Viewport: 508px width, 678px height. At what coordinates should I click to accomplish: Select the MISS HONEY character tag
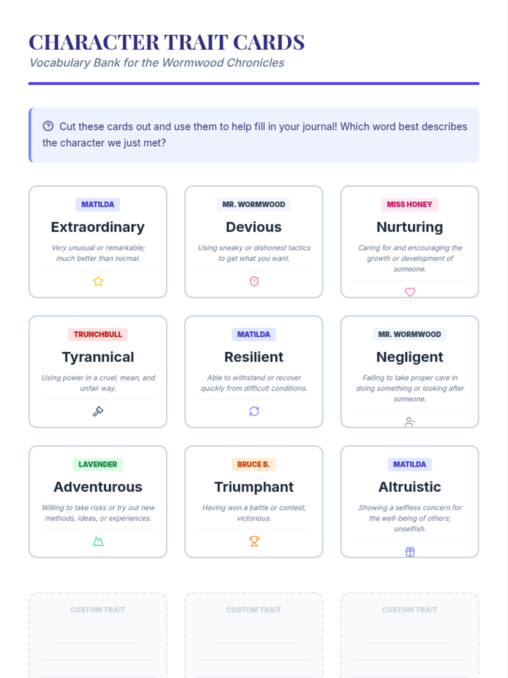point(409,205)
